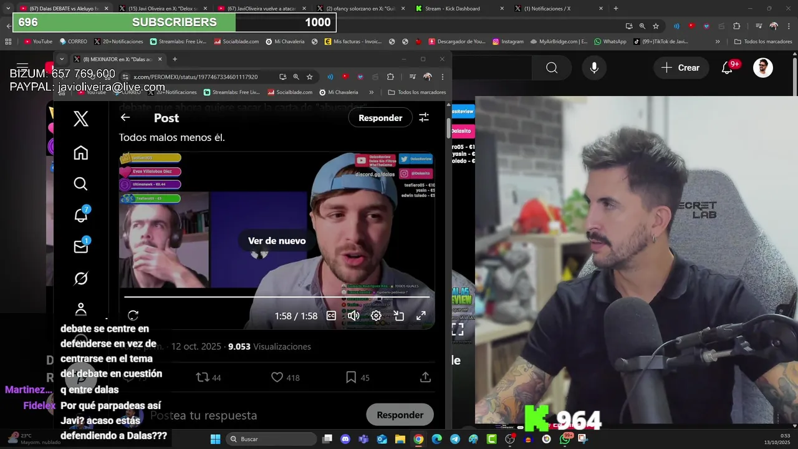Open Windows Start menu
Image resolution: width=798 pixels, height=449 pixels.
click(215, 439)
